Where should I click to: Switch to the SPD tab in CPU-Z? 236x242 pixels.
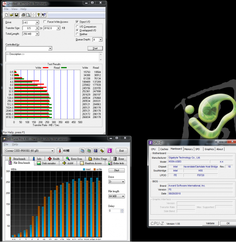tap(197, 149)
